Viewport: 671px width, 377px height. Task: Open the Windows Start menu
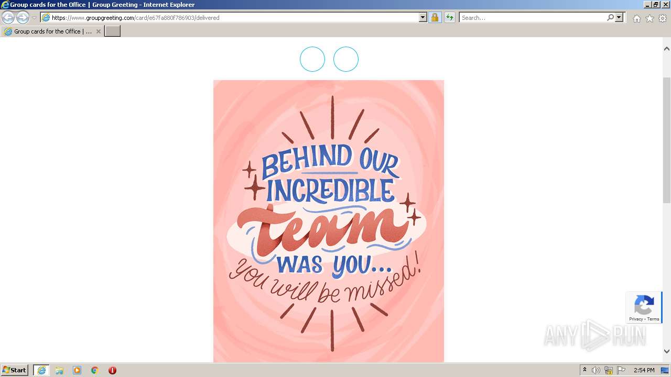click(x=15, y=370)
